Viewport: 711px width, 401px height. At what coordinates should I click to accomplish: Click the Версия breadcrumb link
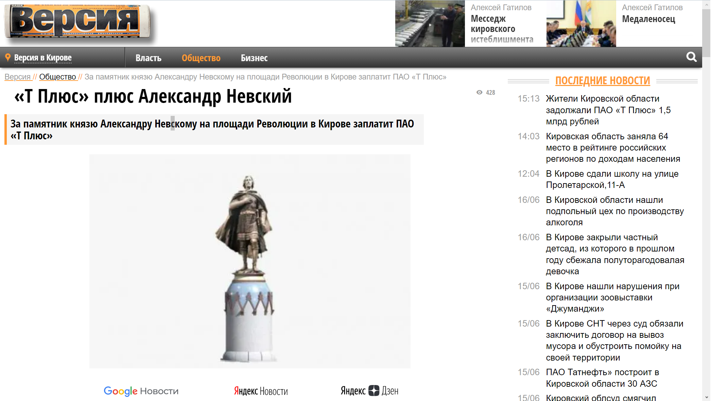(18, 77)
